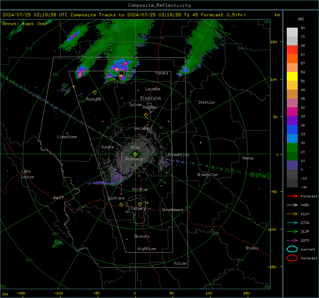Click the red forecast ellipse icon

tap(292, 258)
